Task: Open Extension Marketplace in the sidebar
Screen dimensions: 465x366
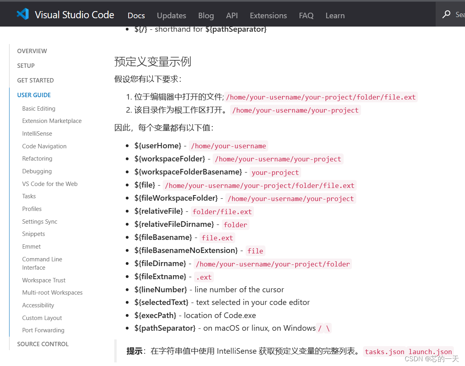Action: [x=52, y=121]
